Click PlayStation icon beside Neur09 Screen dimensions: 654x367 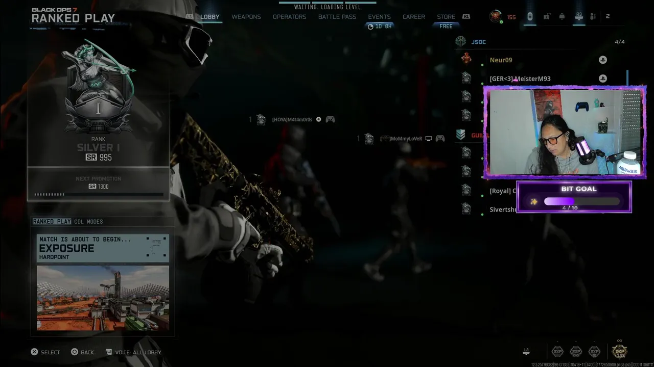click(603, 60)
